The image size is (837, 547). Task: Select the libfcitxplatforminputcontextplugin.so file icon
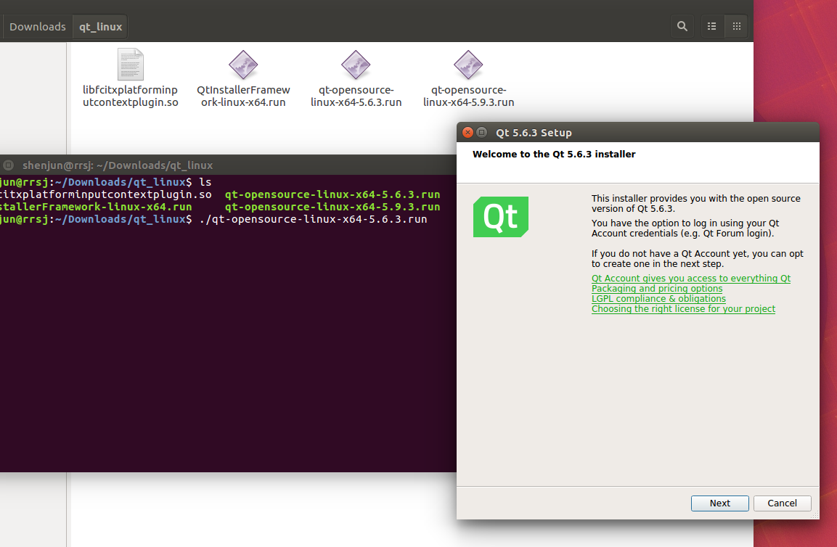pos(130,64)
